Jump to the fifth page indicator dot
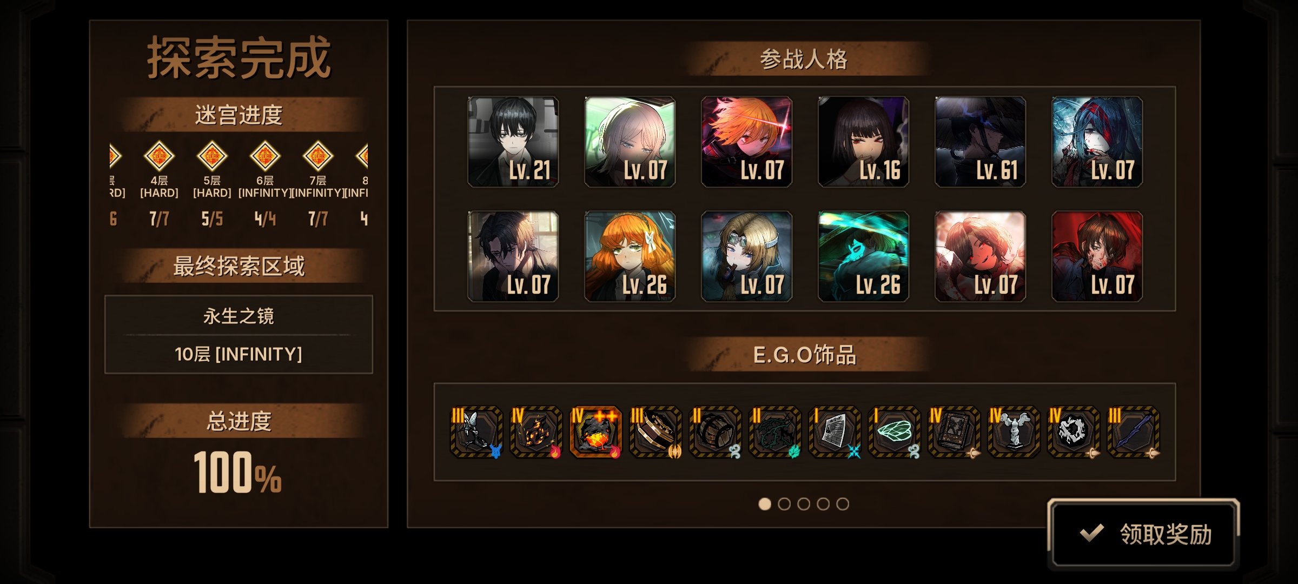The height and width of the screenshot is (584, 1298). tap(843, 504)
